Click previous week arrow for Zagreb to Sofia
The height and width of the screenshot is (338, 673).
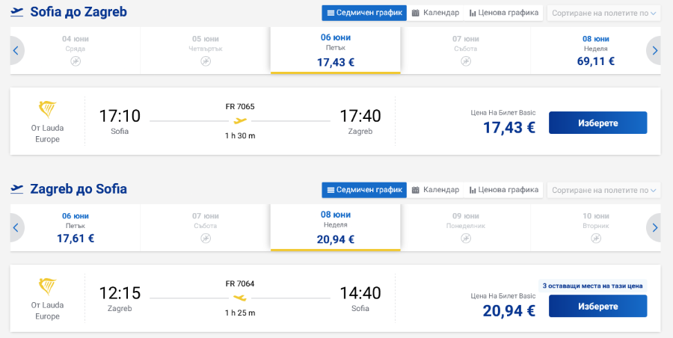point(16,227)
